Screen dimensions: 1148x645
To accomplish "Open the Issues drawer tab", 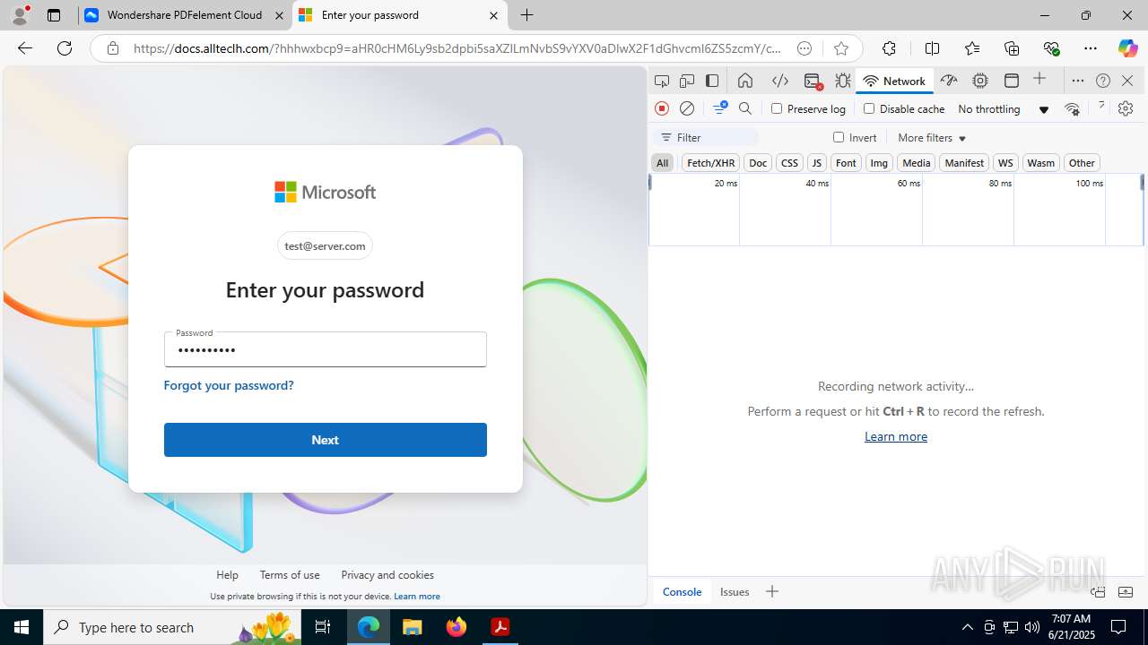I will (735, 591).
